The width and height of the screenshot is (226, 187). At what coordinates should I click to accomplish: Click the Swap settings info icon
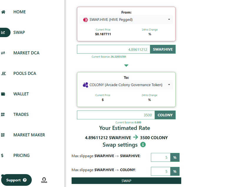tap(143, 144)
